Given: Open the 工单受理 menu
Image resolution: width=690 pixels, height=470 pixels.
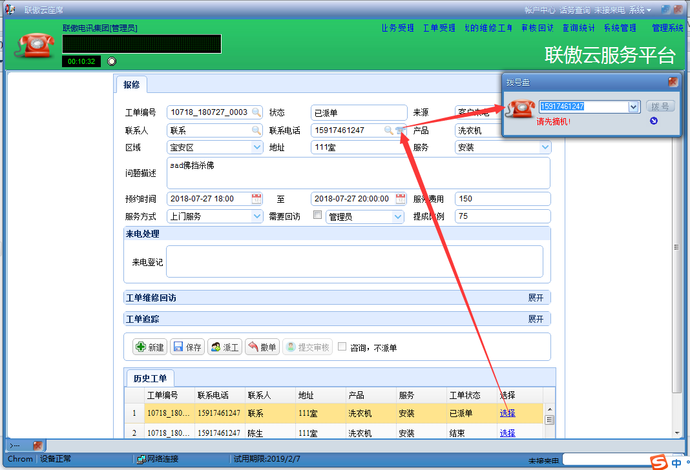Looking at the screenshot, I should (x=439, y=28).
